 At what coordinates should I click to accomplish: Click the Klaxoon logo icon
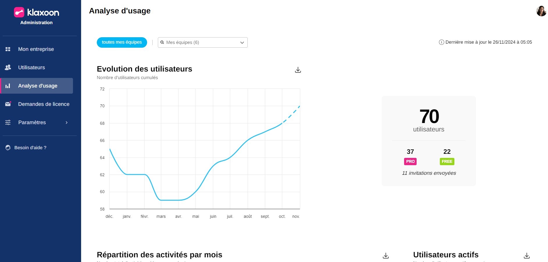pos(19,12)
